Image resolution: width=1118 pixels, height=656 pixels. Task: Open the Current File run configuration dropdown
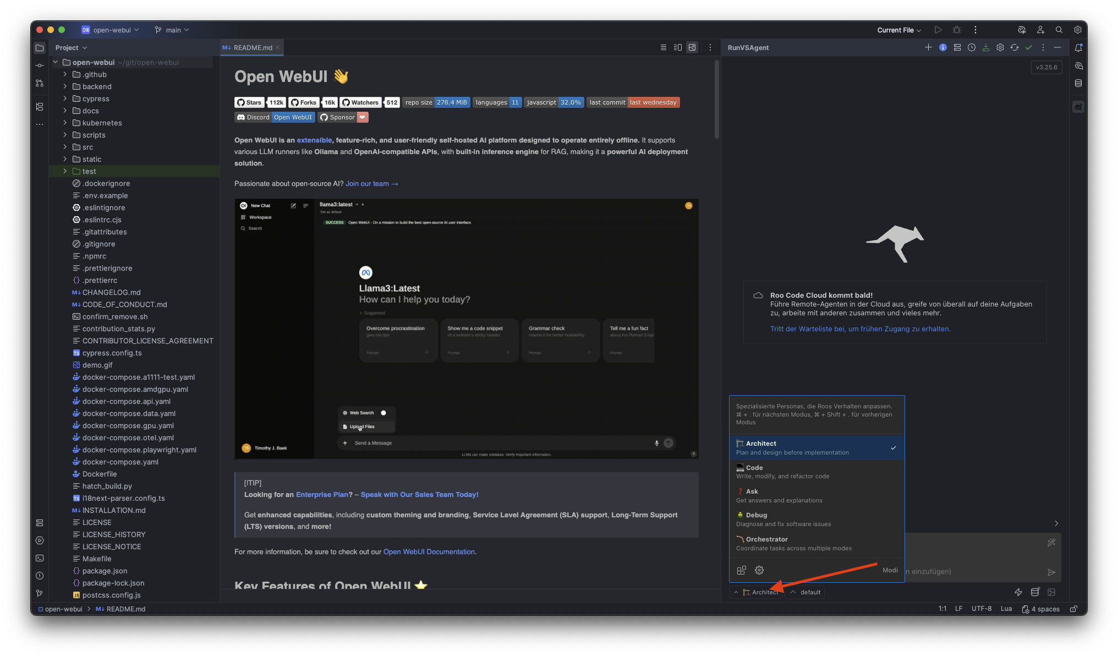899,30
